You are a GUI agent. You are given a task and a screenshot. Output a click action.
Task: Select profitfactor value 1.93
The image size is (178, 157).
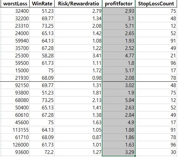pos(119,41)
